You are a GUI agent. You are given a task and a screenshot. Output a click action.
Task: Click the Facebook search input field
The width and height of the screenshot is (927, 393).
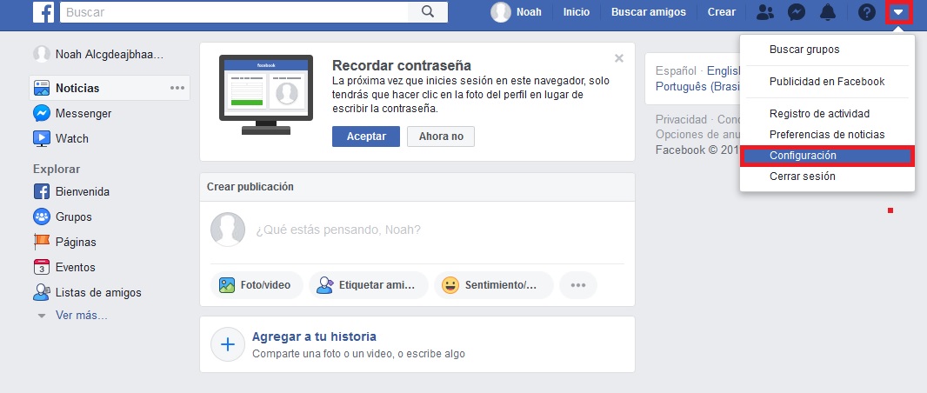[234, 12]
